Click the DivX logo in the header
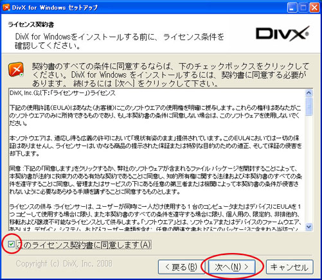This screenshot has height=280, width=322. pos(282,33)
